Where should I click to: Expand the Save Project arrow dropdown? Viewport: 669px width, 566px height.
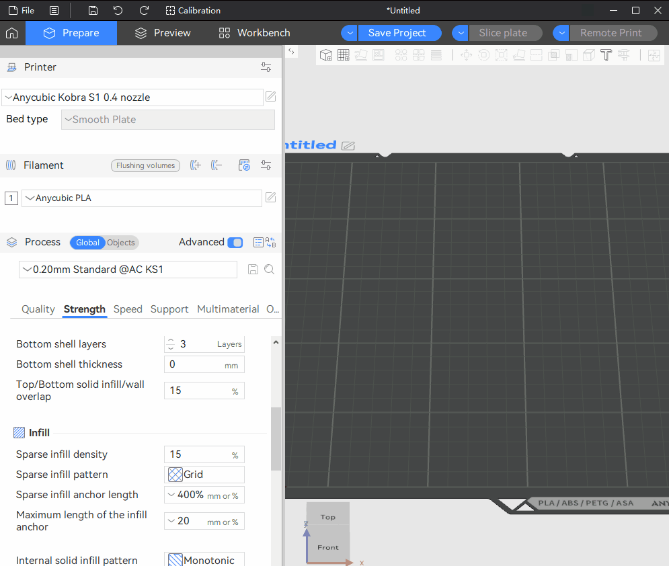(350, 33)
